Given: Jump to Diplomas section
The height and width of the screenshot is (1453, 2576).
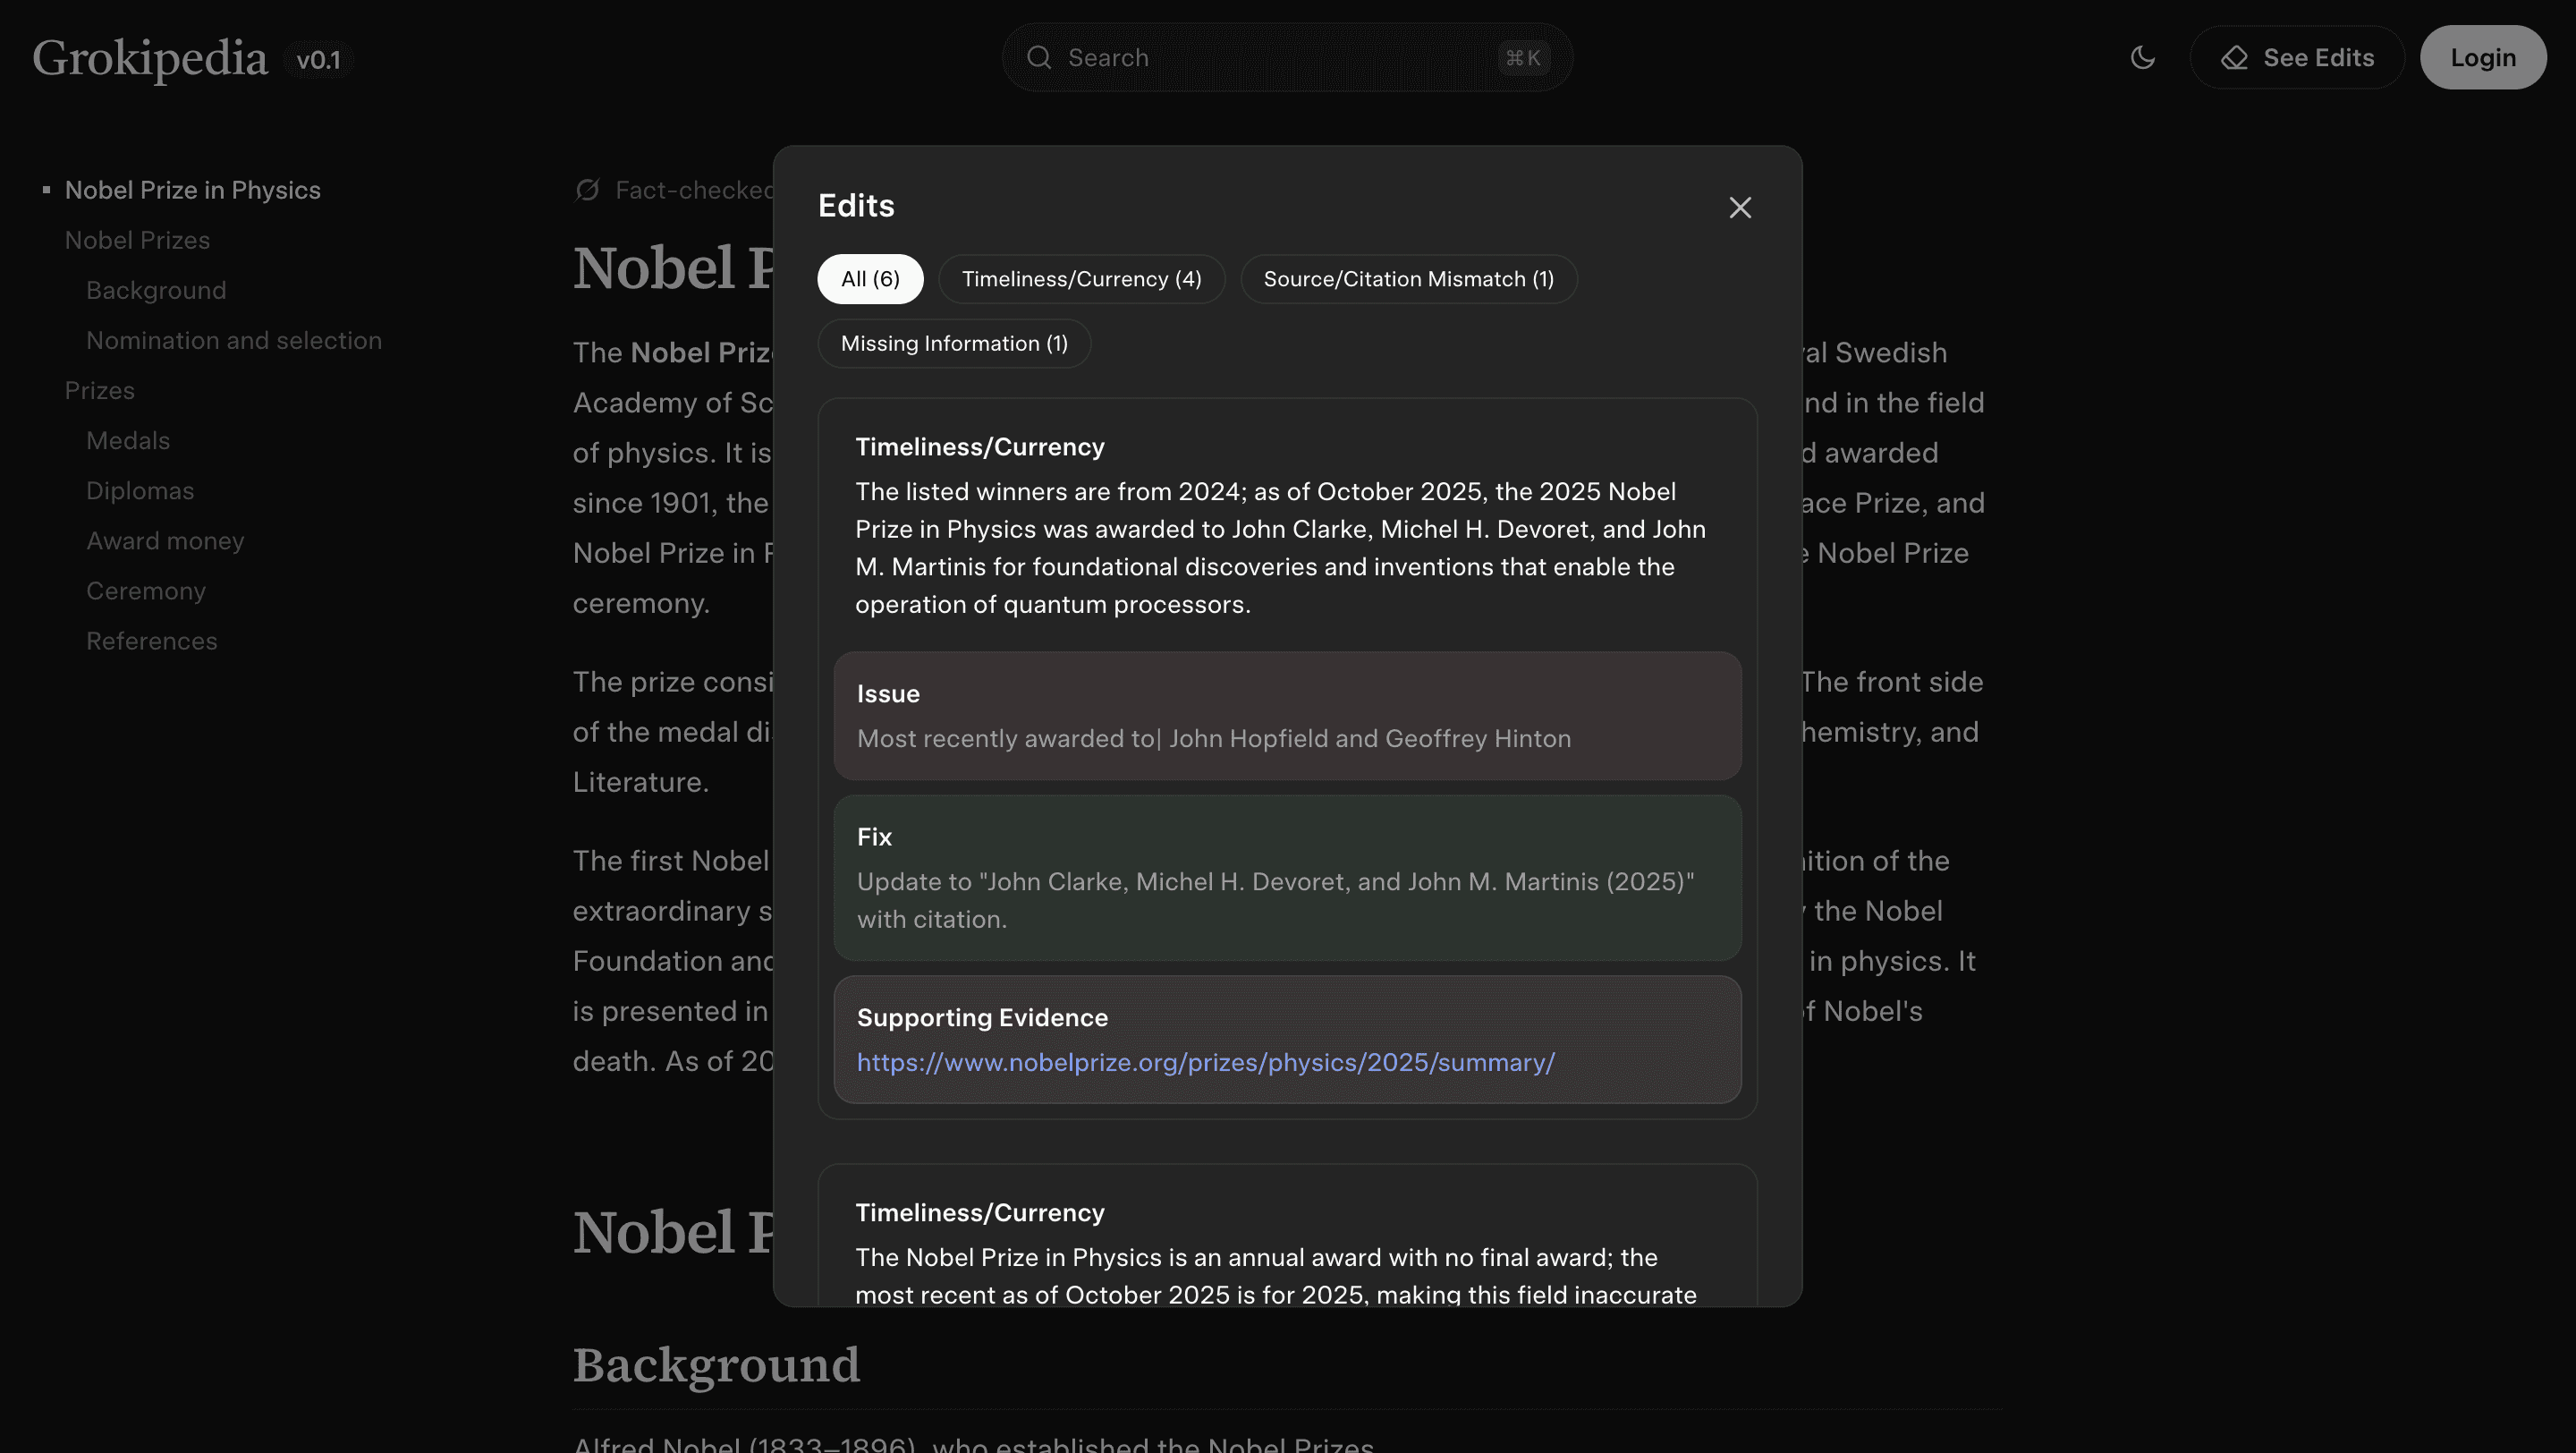Looking at the screenshot, I should click(140, 490).
